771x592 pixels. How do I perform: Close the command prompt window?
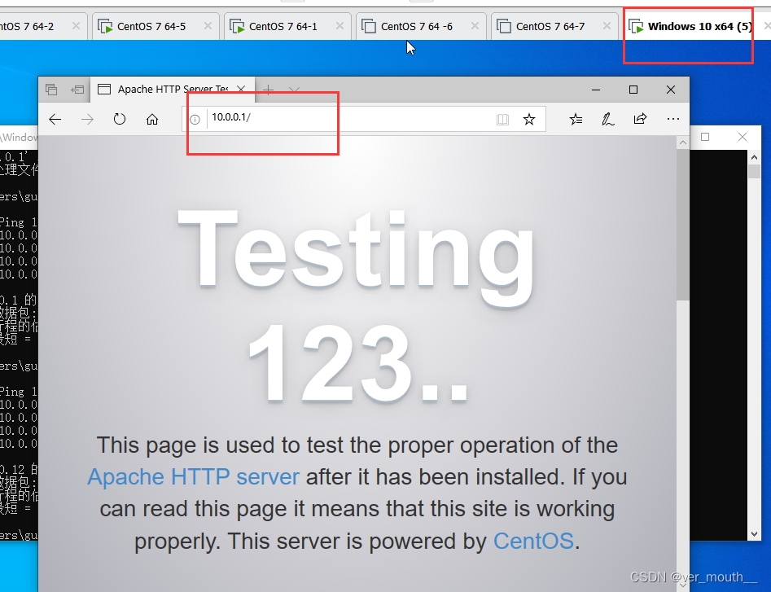tap(743, 137)
